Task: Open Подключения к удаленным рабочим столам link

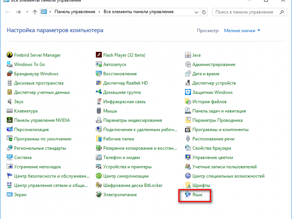Action: [140, 130]
